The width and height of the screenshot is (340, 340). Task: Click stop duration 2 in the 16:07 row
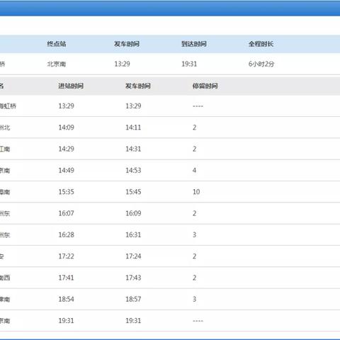(194, 213)
